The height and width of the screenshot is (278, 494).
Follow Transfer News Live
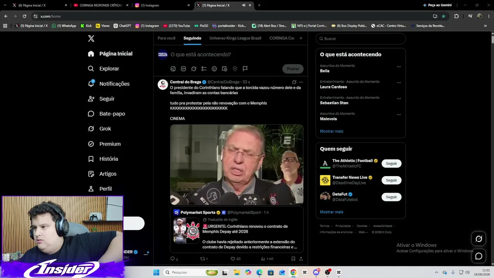[391, 180]
